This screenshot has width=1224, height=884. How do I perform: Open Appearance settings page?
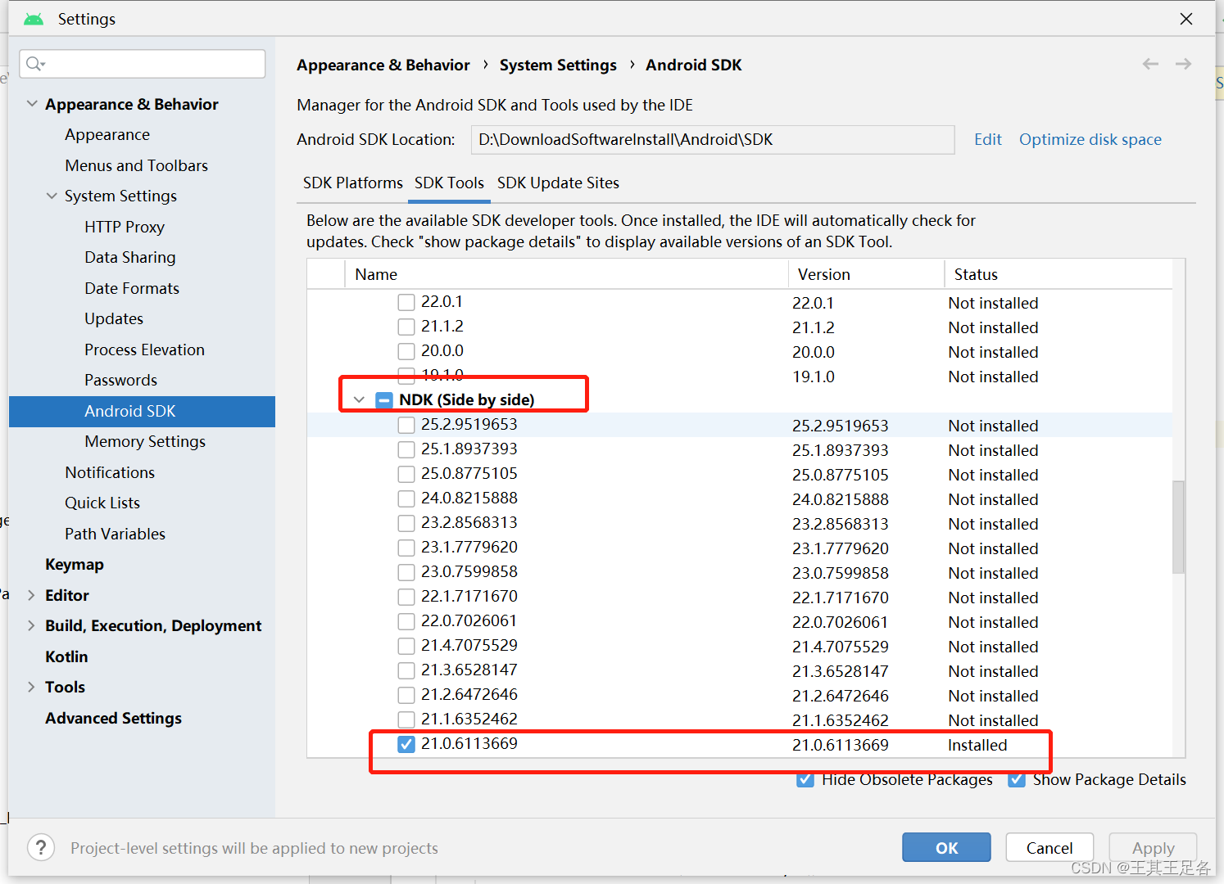click(x=107, y=134)
